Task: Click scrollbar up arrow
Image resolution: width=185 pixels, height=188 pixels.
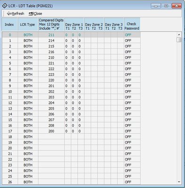Action: coord(179,35)
